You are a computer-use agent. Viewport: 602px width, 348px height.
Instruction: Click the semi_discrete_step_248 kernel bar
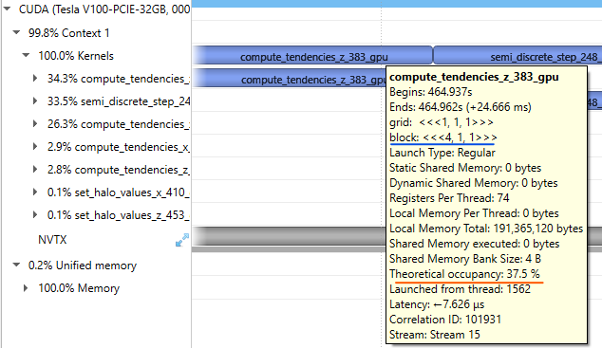coord(517,56)
